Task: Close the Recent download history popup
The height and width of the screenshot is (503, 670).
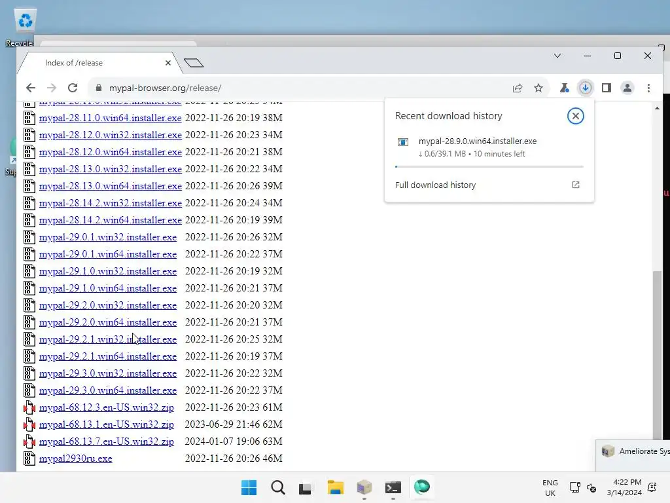Action: point(576,116)
